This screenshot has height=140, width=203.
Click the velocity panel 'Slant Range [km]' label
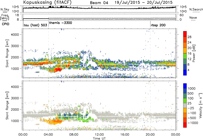[x=7, y=105]
